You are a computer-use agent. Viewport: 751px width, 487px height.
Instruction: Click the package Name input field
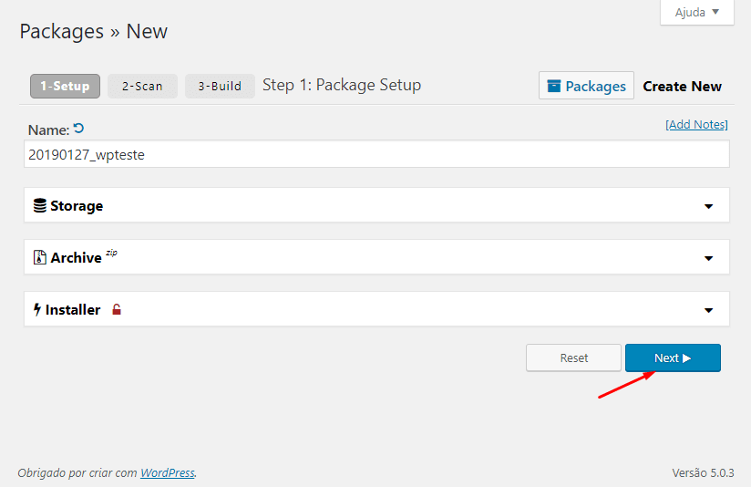click(376, 154)
